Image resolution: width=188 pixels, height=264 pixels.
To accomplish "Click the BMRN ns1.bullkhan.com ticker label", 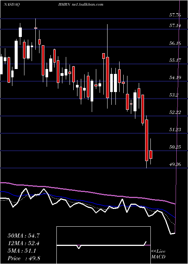I will tap(80, 5).
